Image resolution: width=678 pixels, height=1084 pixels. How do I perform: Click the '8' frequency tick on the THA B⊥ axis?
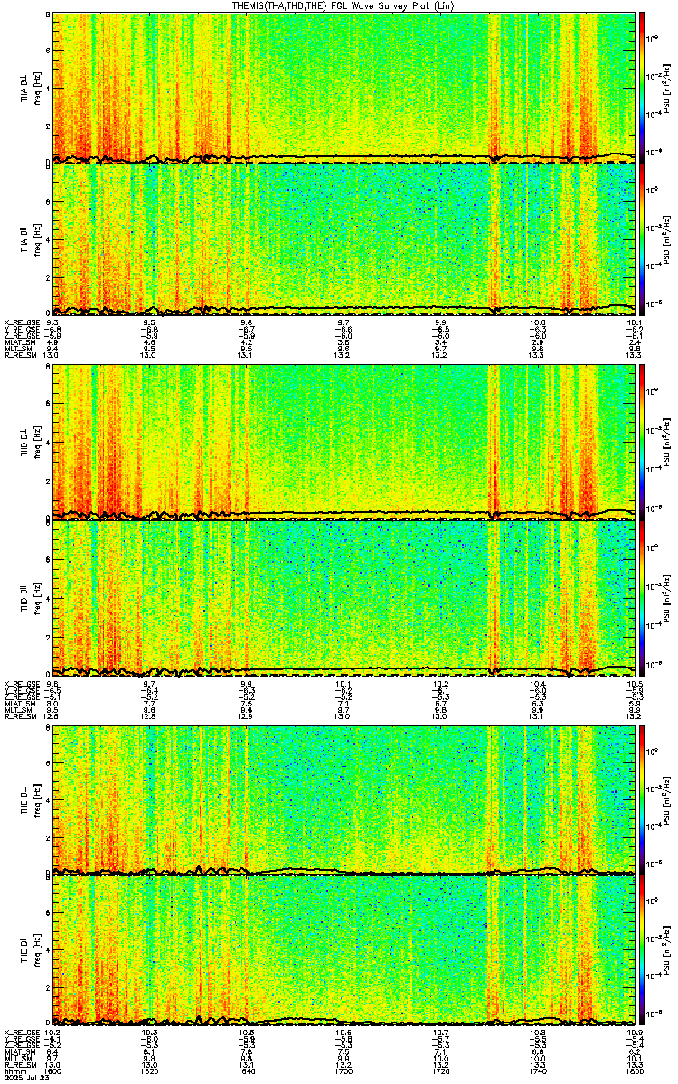tap(47, 16)
